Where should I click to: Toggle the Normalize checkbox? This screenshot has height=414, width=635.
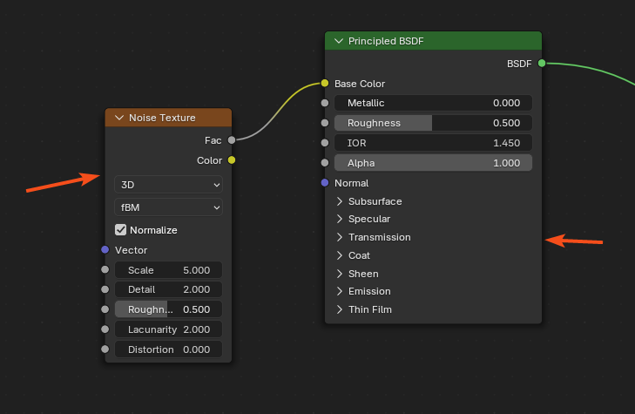[121, 230]
